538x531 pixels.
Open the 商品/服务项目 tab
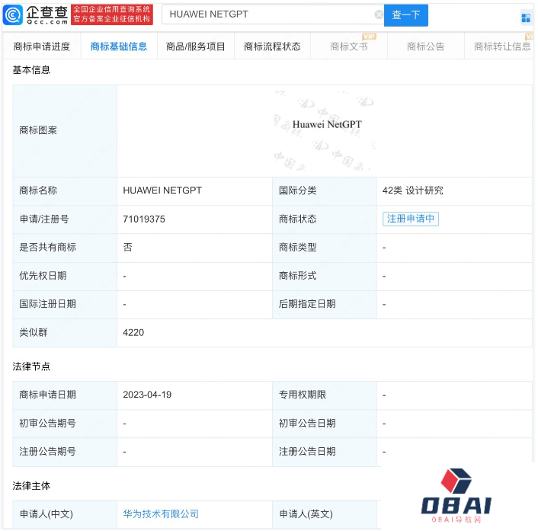point(196,46)
